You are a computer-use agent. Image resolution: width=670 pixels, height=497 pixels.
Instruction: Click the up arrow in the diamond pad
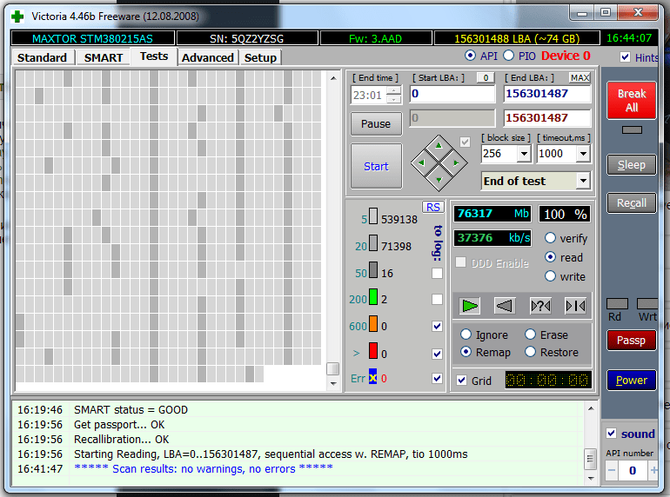click(x=439, y=144)
